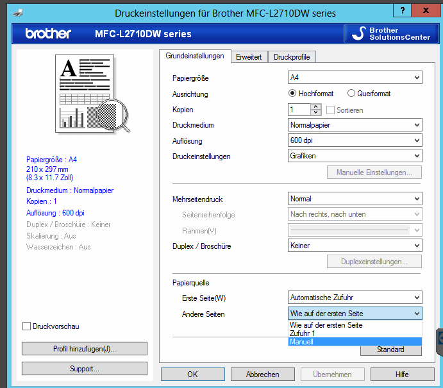Click the Hilfe button
443x388 pixels.
(x=402, y=374)
